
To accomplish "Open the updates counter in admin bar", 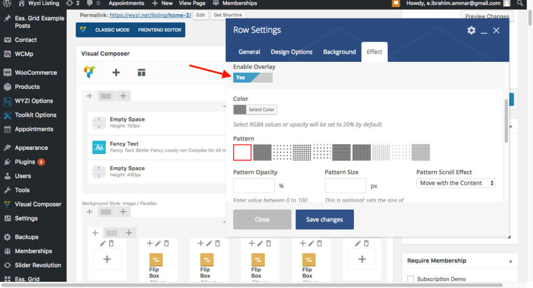I will click(x=73, y=4).
